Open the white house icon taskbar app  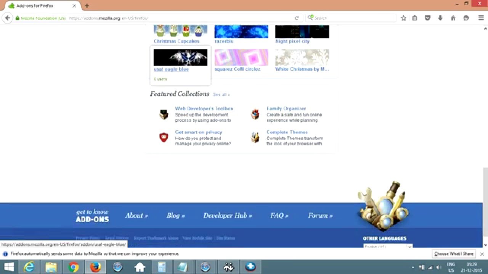click(x=140, y=267)
